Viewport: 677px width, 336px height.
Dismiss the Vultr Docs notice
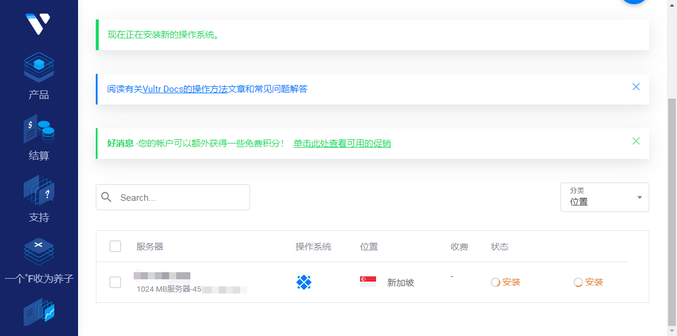636,87
